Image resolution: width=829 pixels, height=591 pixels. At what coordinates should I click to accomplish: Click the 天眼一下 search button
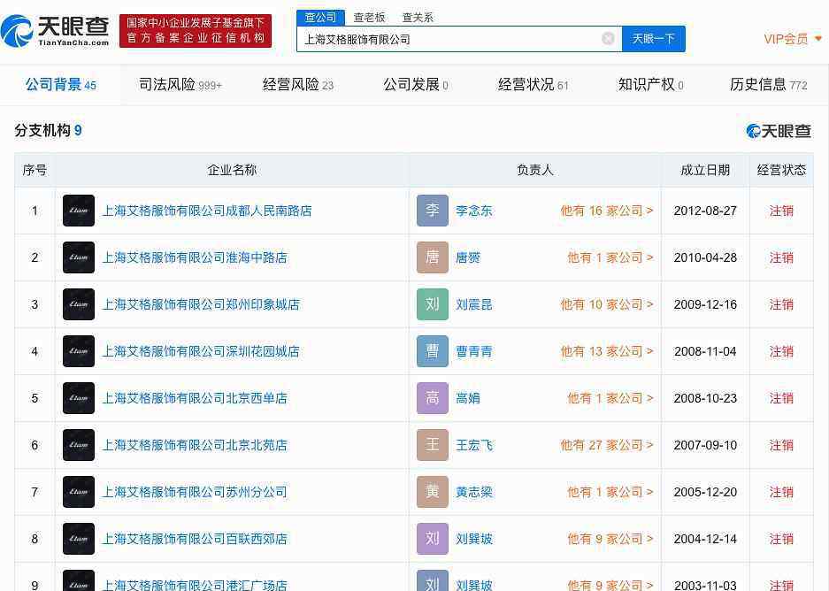[x=654, y=39]
